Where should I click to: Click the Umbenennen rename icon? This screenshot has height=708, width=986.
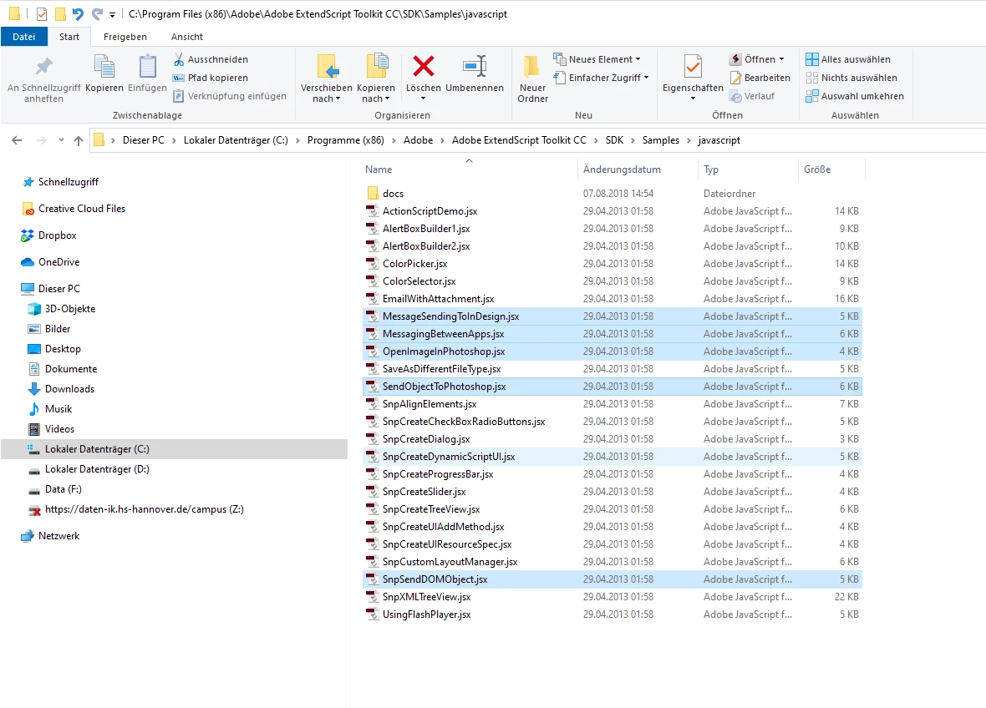pyautogui.click(x=475, y=65)
